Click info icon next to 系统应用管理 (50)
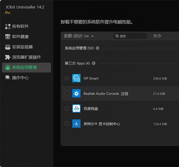This screenshot has height=167, width=179. pyautogui.click(x=98, y=48)
